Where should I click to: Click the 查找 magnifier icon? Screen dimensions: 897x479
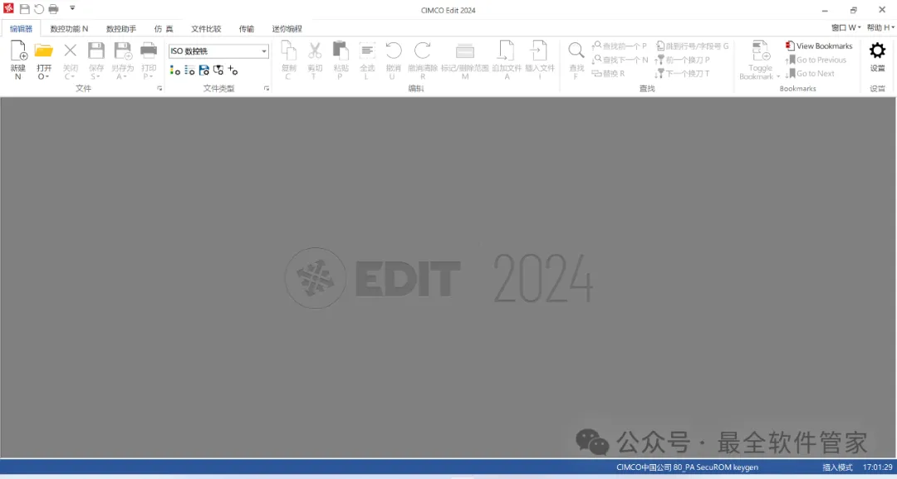pyautogui.click(x=576, y=51)
